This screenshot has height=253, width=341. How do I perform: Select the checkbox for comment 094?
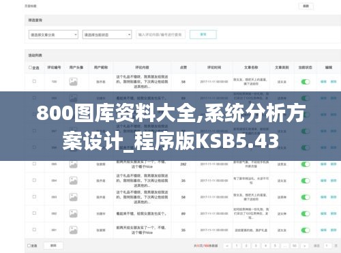tap(34, 180)
